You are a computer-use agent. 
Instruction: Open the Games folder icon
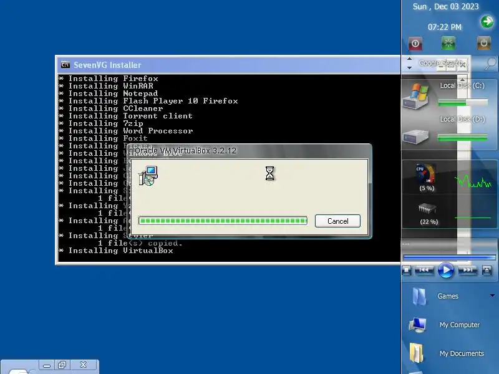tap(419, 297)
